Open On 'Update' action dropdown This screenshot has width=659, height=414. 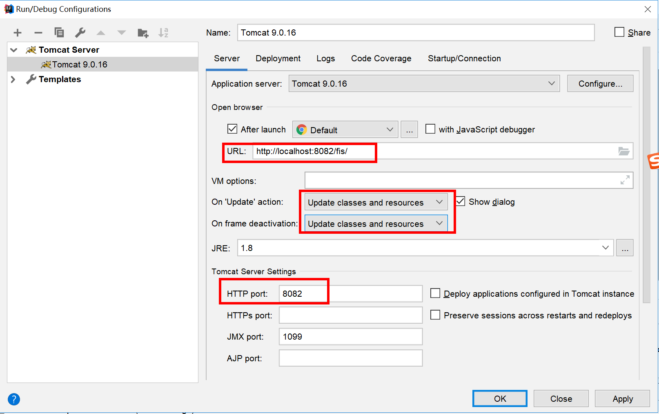click(x=376, y=202)
